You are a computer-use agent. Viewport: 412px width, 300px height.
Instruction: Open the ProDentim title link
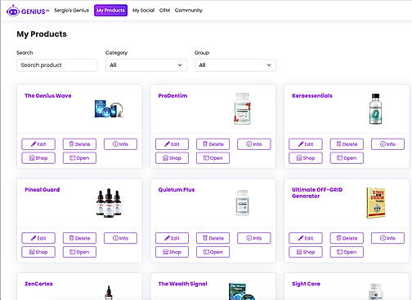coord(172,95)
